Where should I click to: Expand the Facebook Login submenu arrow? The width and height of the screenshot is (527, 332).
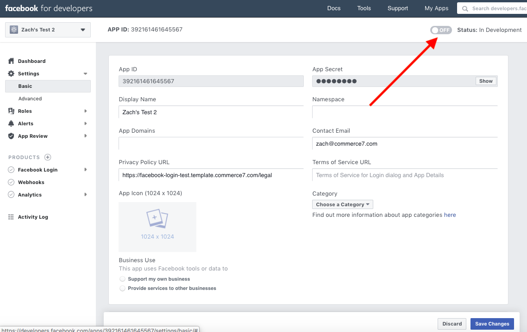85,170
